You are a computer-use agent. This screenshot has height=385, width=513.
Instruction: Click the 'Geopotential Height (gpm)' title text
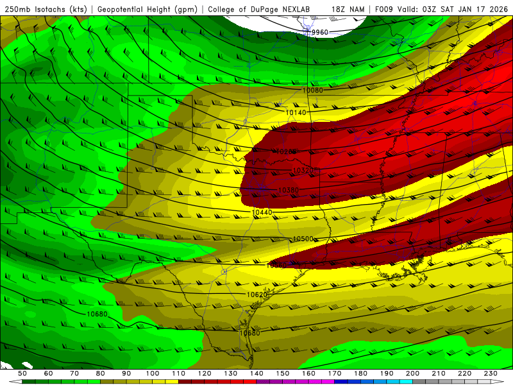pyautogui.click(x=147, y=9)
